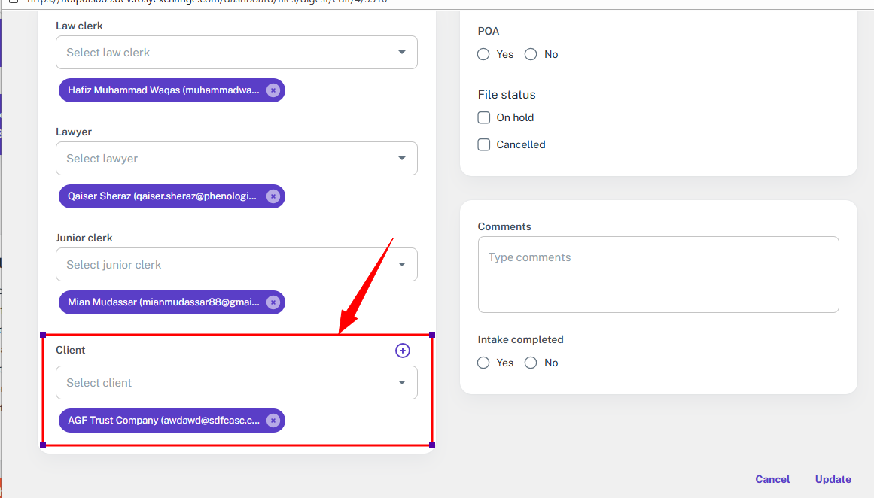
Task: Click the Cancel button
Action: click(772, 479)
